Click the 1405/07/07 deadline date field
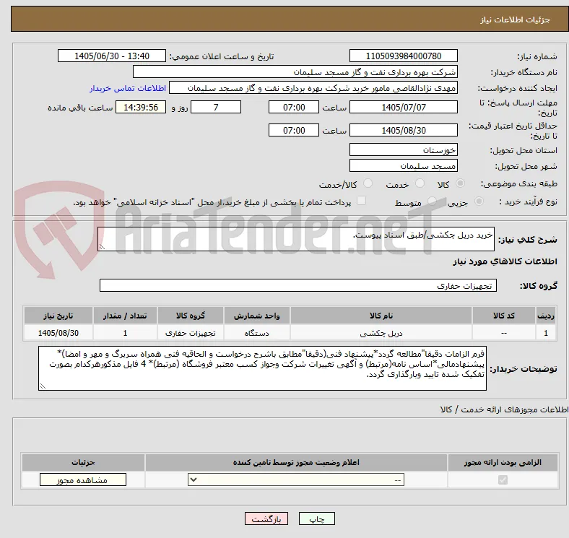The height and width of the screenshot is (538, 569). [x=403, y=107]
